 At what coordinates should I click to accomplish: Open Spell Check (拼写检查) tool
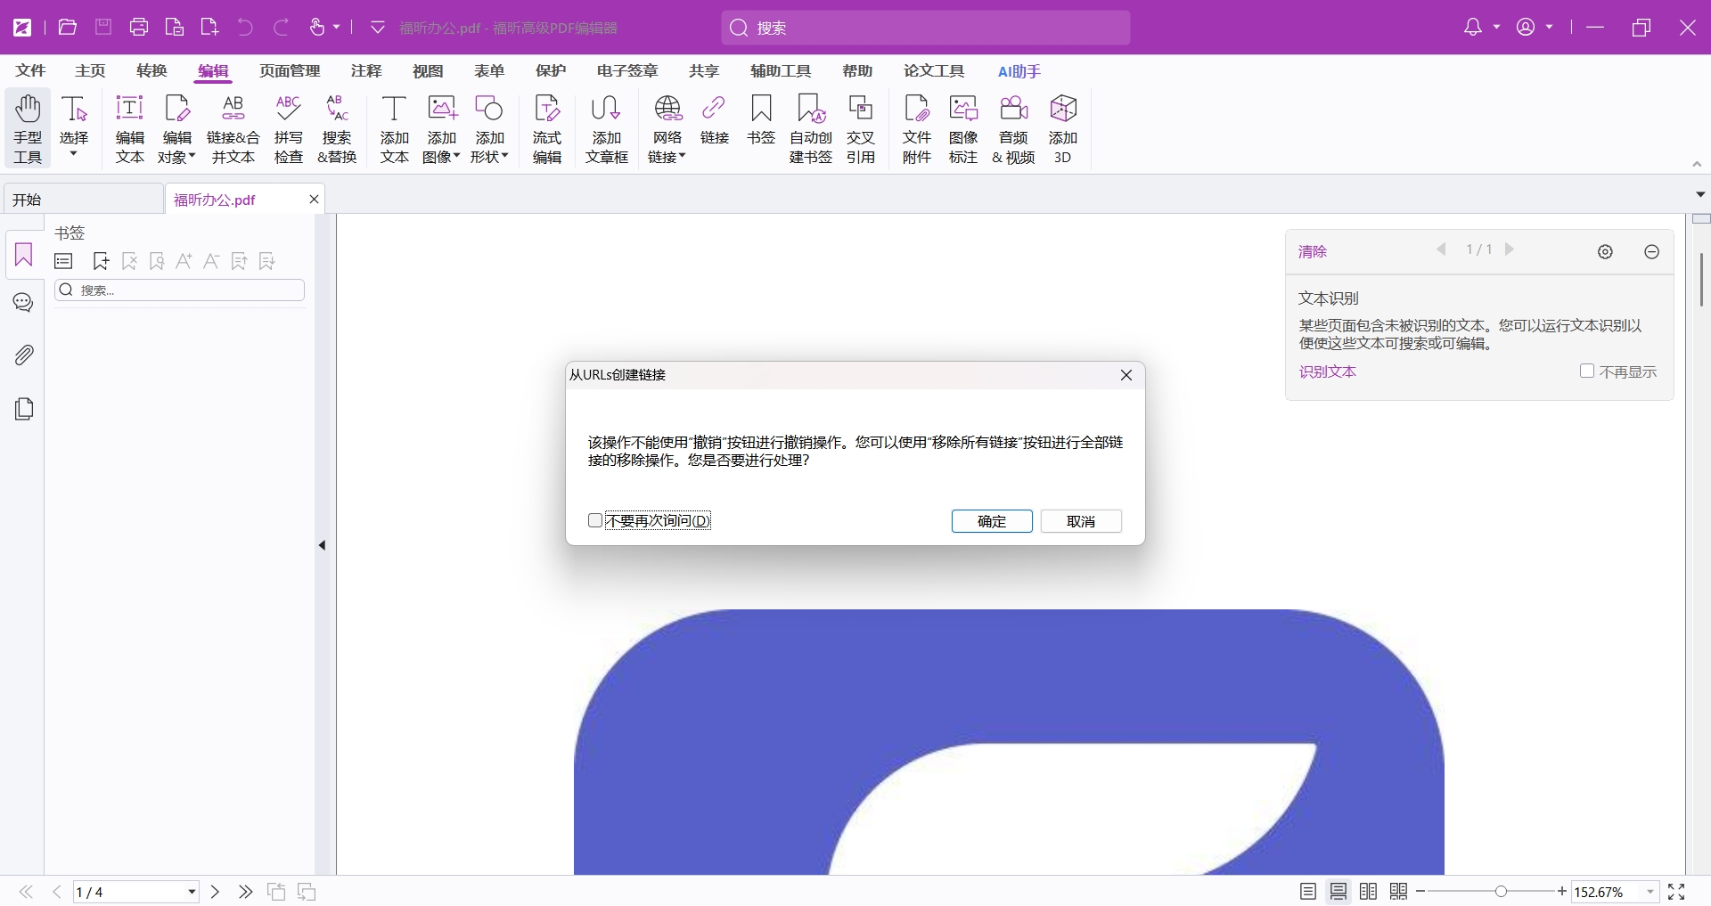click(x=288, y=129)
